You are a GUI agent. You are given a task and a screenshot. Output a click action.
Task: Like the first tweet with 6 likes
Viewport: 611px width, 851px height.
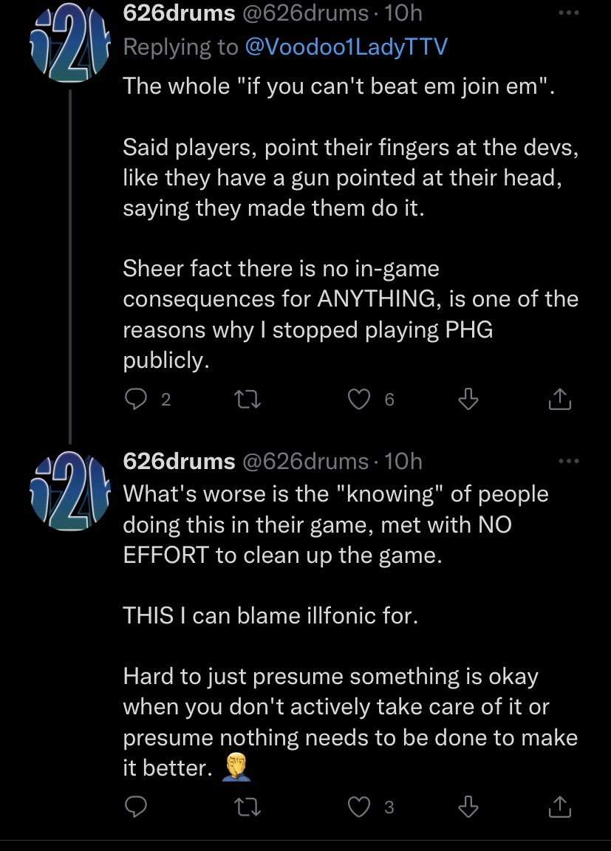358,400
